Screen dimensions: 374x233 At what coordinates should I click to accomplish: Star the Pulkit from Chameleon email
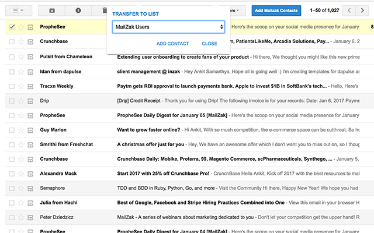click(22, 57)
